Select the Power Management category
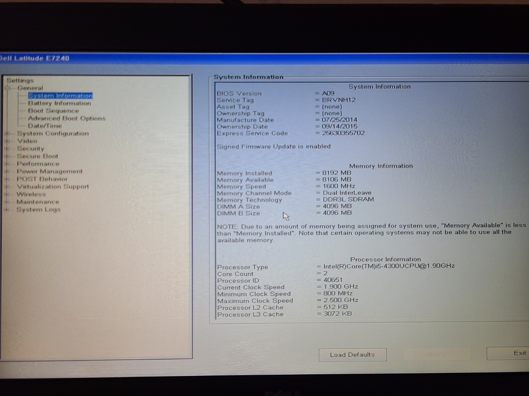The height and width of the screenshot is (396, 529). [x=50, y=172]
